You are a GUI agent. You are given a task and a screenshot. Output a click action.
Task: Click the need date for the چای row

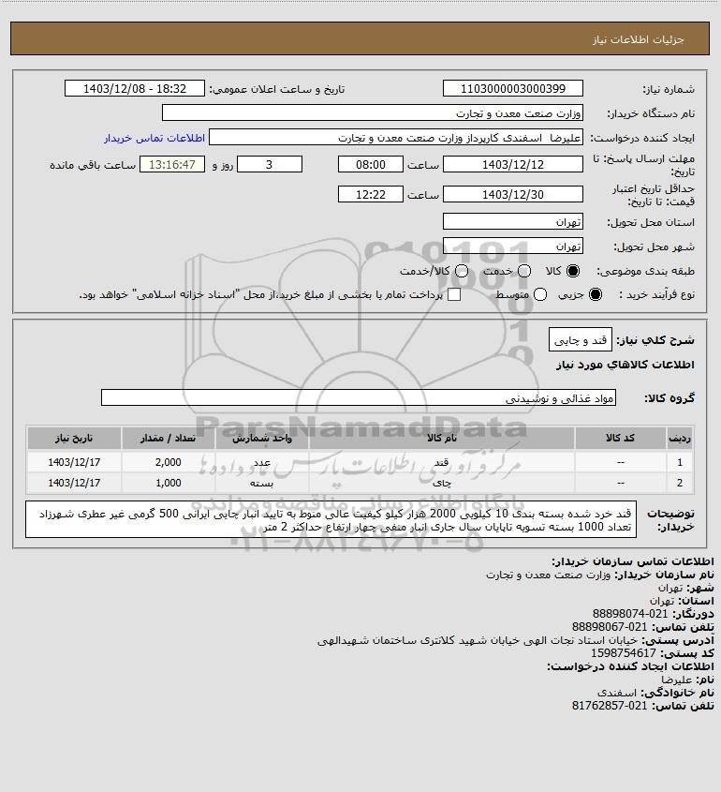[74, 483]
